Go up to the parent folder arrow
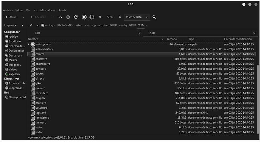The image size is (261, 142). (x=61, y=17)
